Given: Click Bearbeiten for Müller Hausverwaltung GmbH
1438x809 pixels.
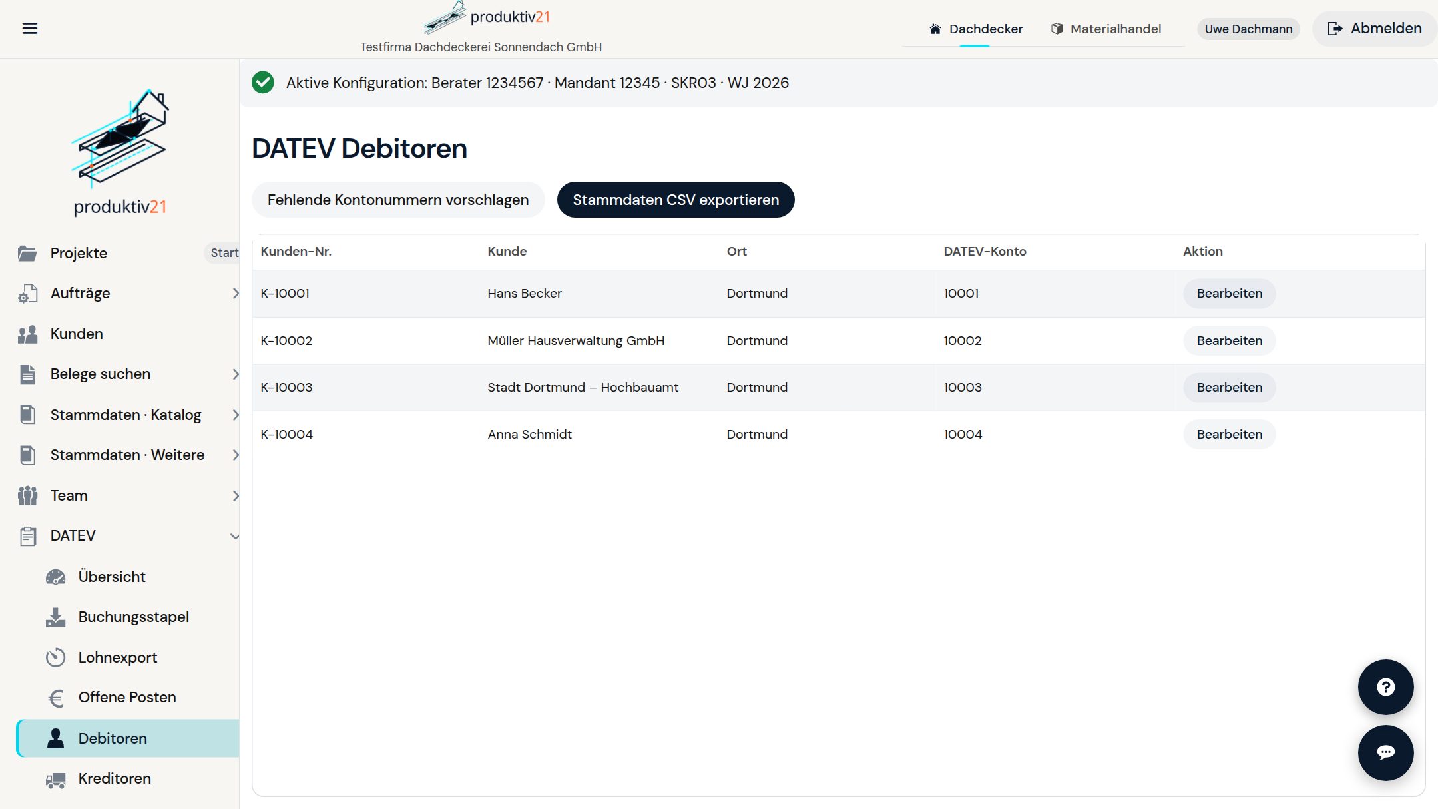Looking at the screenshot, I should pos(1229,340).
